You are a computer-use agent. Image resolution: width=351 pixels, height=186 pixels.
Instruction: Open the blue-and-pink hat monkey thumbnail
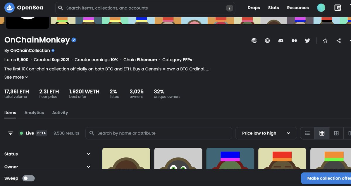tap(230, 158)
